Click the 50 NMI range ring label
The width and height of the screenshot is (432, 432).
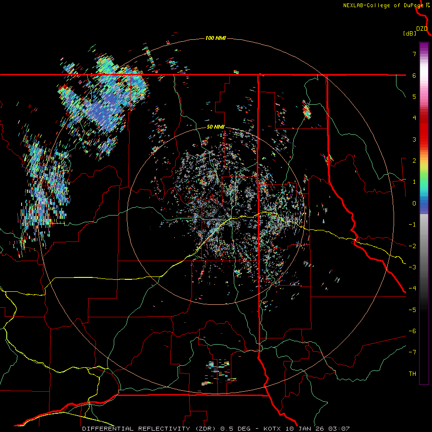(216, 127)
